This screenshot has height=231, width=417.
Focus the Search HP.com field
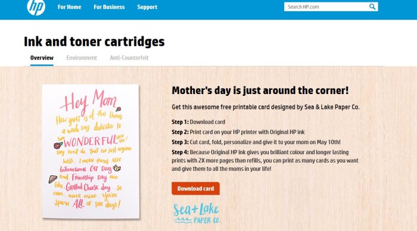tap(326, 7)
